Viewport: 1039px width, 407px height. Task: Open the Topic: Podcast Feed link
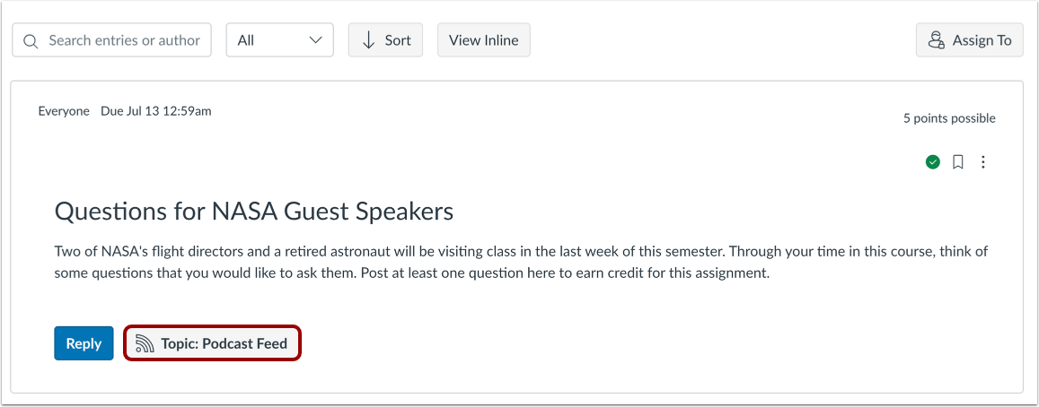coord(213,343)
